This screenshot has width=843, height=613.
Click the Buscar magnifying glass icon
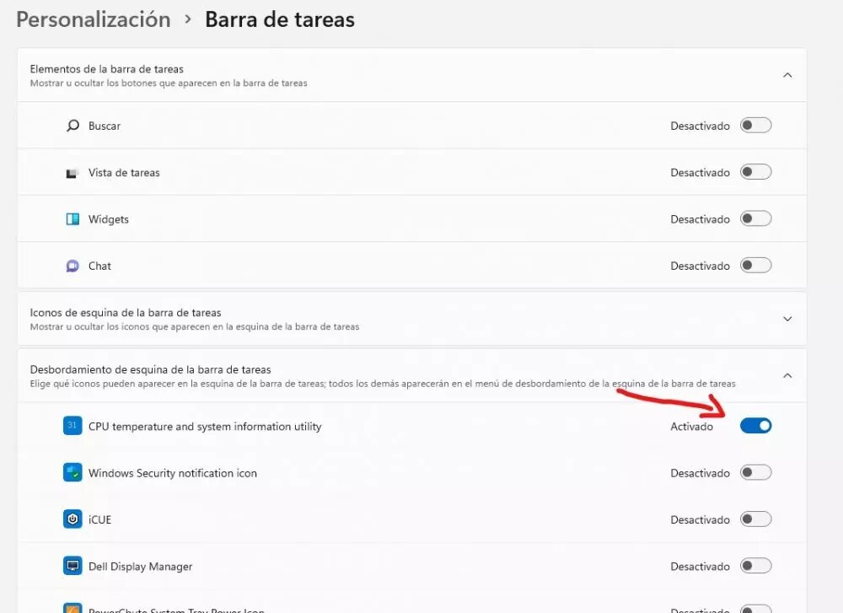(x=72, y=126)
